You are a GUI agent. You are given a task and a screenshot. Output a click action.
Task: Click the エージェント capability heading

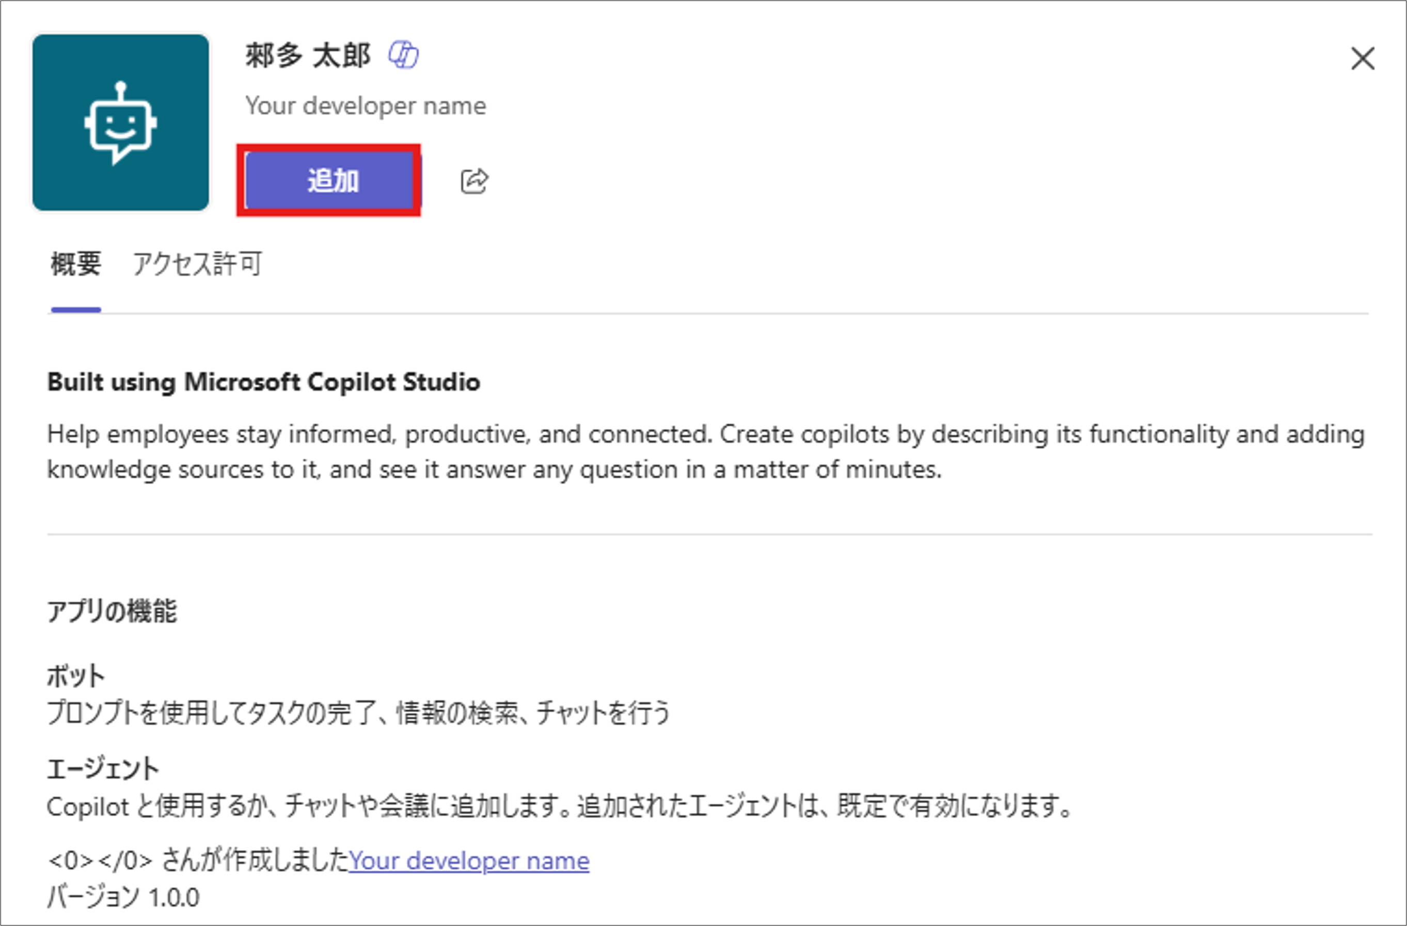[103, 769]
